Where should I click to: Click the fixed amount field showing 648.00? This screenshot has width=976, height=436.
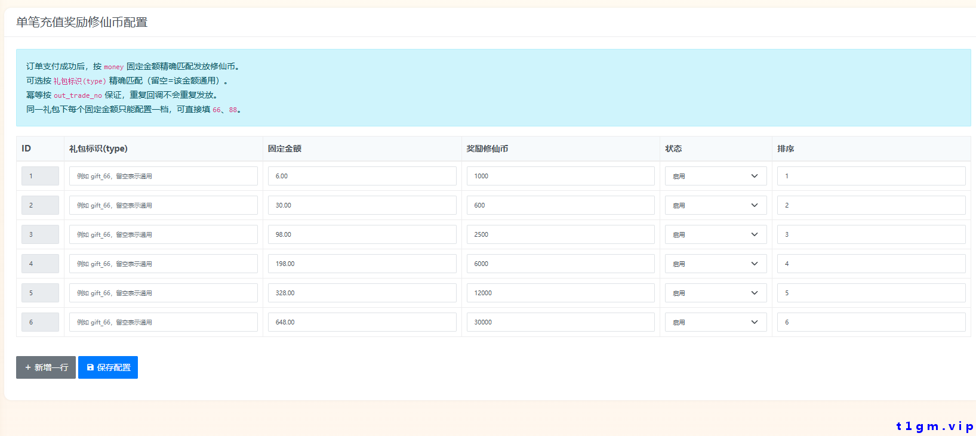[362, 322]
